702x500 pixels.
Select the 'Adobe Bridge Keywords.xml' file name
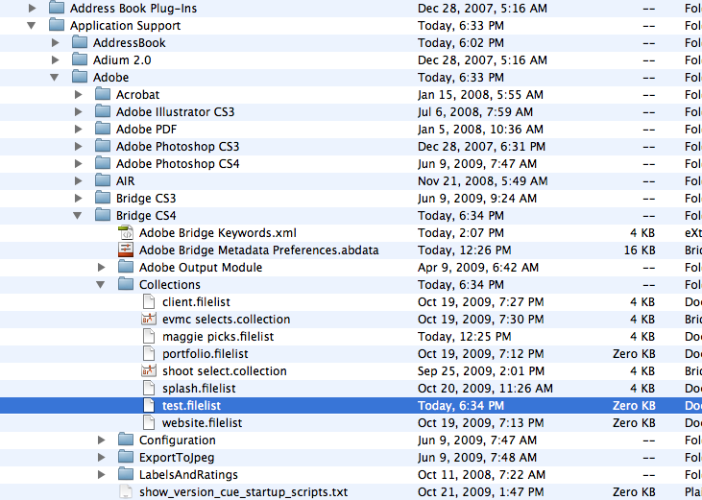218,233
